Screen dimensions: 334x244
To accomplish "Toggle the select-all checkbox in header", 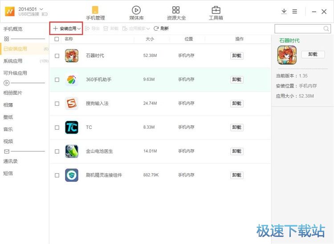I will (57, 39).
